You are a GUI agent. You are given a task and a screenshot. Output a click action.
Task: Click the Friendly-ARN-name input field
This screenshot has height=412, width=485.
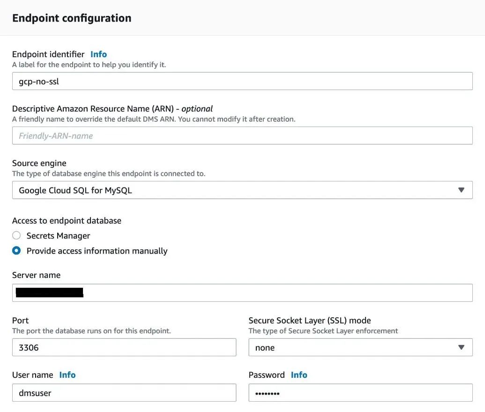(x=242, y=136)
